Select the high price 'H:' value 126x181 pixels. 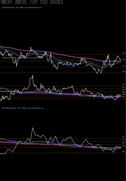click(44, 1)
